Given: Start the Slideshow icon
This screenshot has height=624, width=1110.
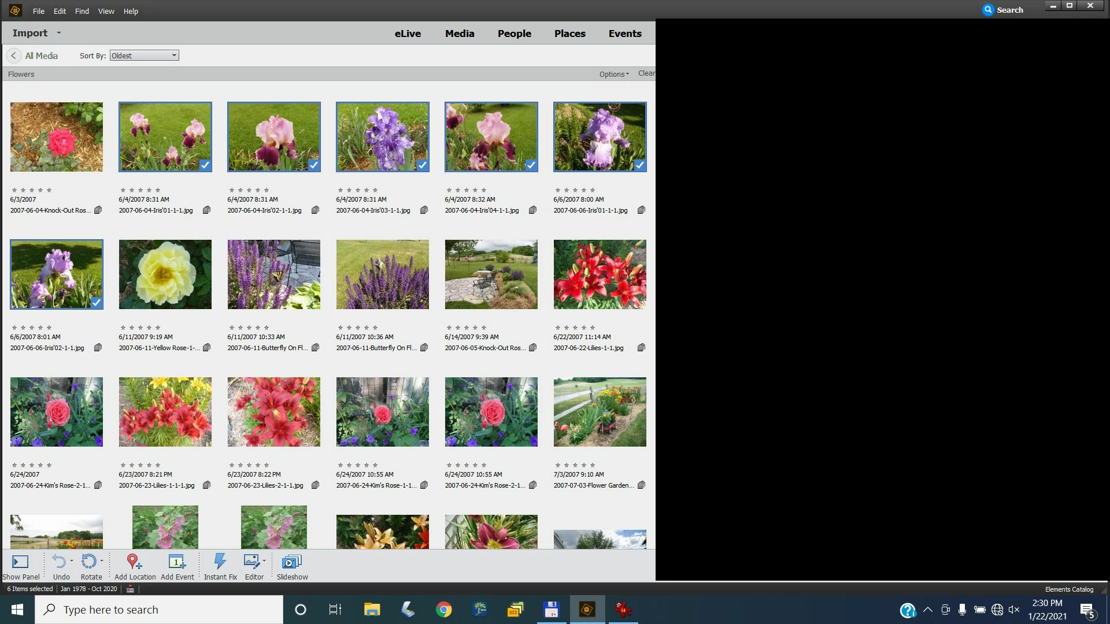Looking at the screenshot, I should 292,562.
